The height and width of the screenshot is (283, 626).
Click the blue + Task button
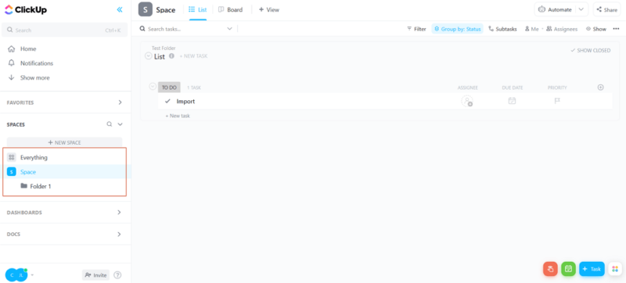click(x=592, y=269)
